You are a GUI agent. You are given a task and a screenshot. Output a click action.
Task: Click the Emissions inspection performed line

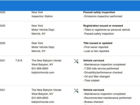coord(103,16)
